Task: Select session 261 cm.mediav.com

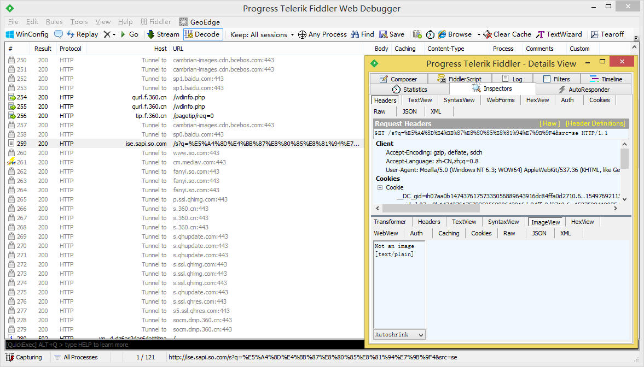Action: pyautogui.click(x=184, y=162)
